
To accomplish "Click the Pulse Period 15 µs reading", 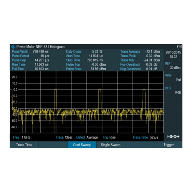I will [x=30, y=56].
